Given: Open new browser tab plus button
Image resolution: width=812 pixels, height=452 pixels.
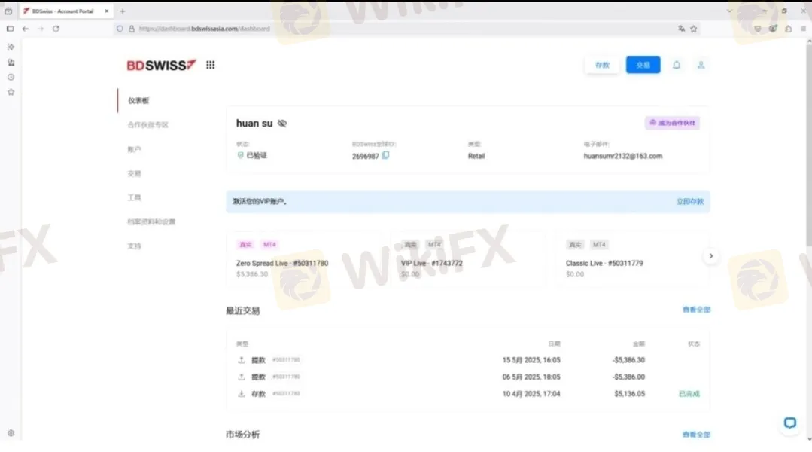Looking at the screenshot, I should [123, 11].
